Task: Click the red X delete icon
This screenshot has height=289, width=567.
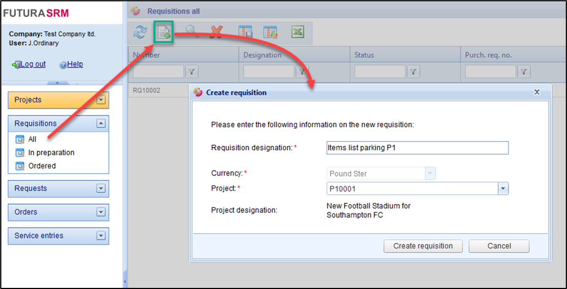Action: pos(216,32)
